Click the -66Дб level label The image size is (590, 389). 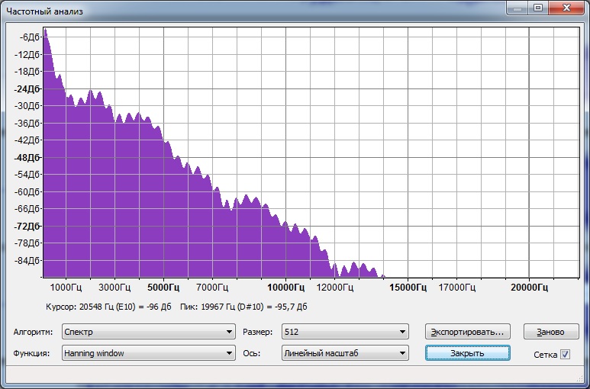[x=27, y=209]
